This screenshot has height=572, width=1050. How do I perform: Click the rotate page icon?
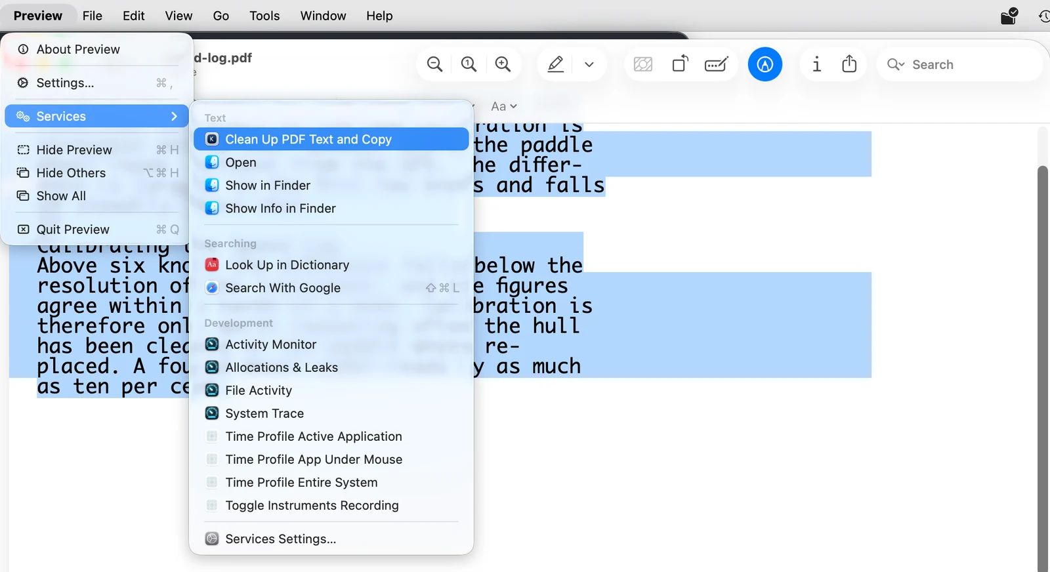[681, 64]
